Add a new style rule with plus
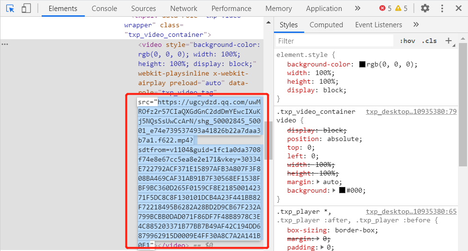Viewport: 468px width, 251px height. pos(448,41)
